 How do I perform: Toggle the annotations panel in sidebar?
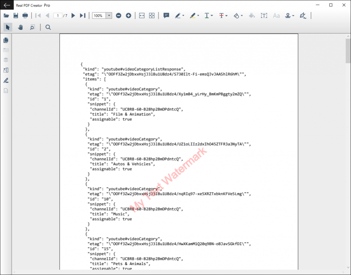6,81
